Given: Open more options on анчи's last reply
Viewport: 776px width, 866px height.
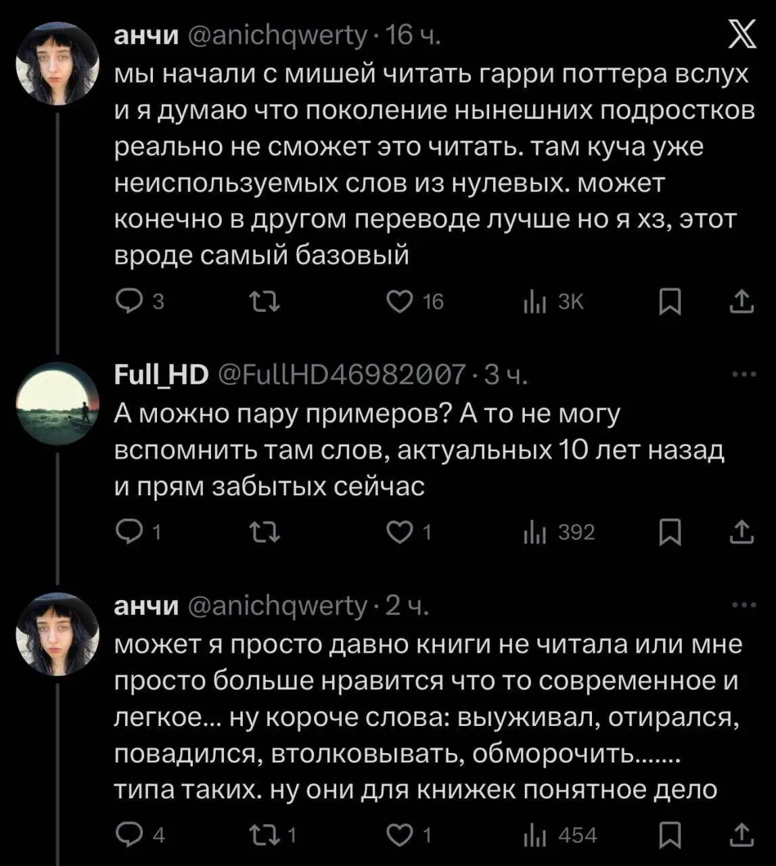Looking at the screenshot, I should (744, 605).
